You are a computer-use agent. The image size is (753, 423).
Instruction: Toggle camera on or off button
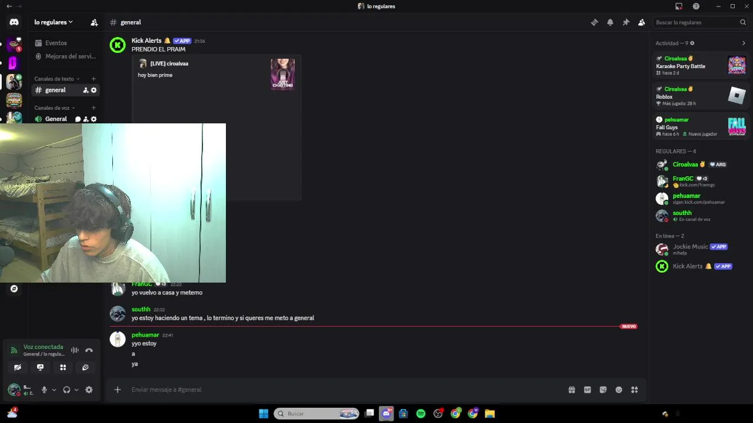pos(18,367)
